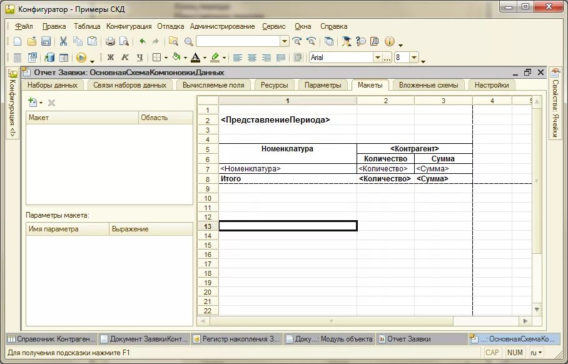Click column header 2
Screen dimensions: 568x364
tap(385, 101)
